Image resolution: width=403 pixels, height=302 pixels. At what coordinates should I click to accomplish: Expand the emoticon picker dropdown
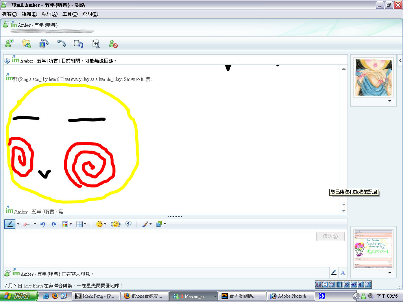[105, 224]
